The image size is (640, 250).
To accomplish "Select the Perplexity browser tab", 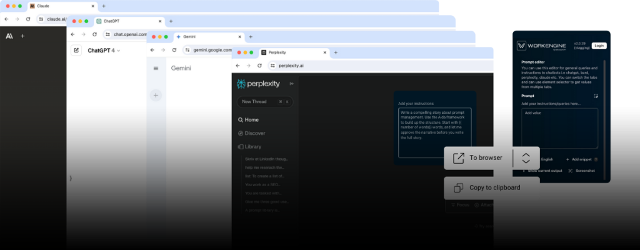I will [294, 52].
